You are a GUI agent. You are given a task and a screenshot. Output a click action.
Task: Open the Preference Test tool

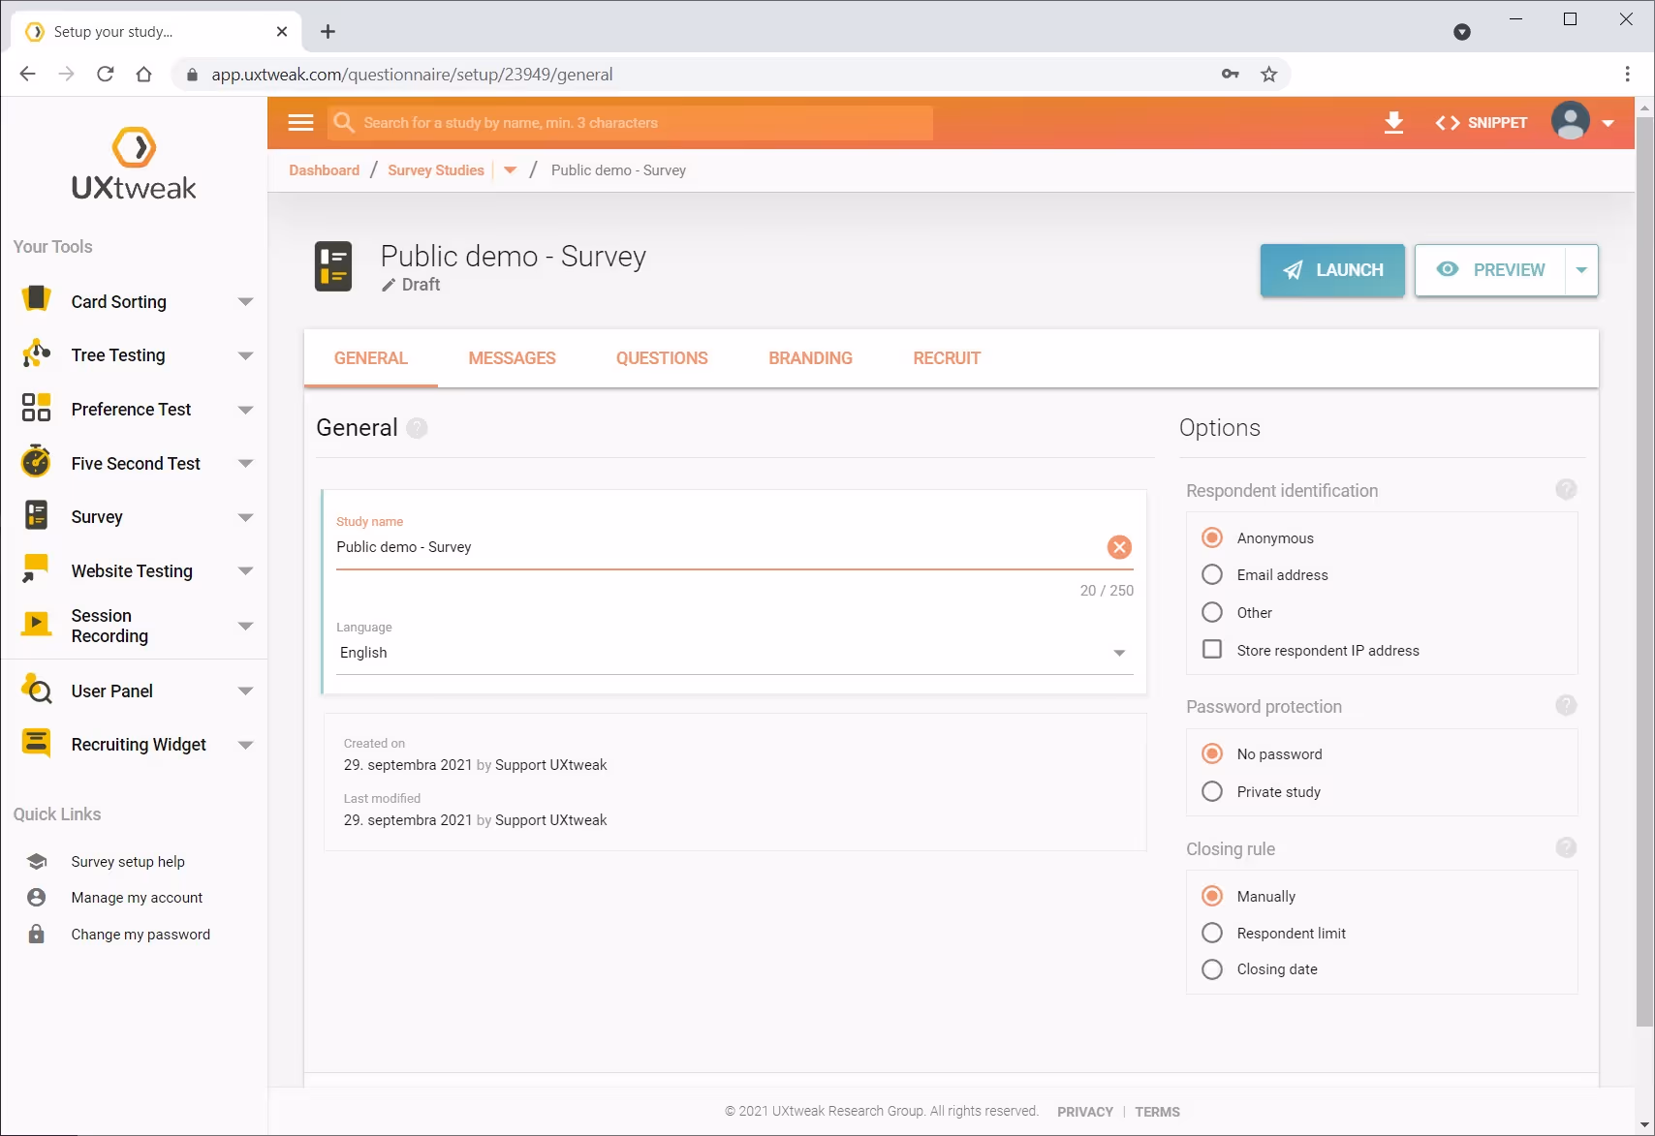[131, 409]
